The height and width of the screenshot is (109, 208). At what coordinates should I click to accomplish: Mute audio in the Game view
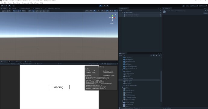[x=102, y=64]
